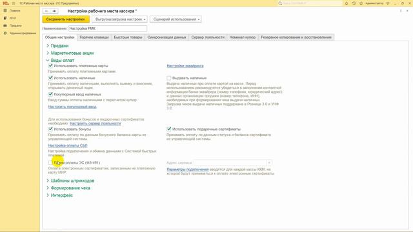Open the Настроить сервер лояльности link
Image resolution: width=413 pixels, height=232 pixels.
click(x=95, y=123)
